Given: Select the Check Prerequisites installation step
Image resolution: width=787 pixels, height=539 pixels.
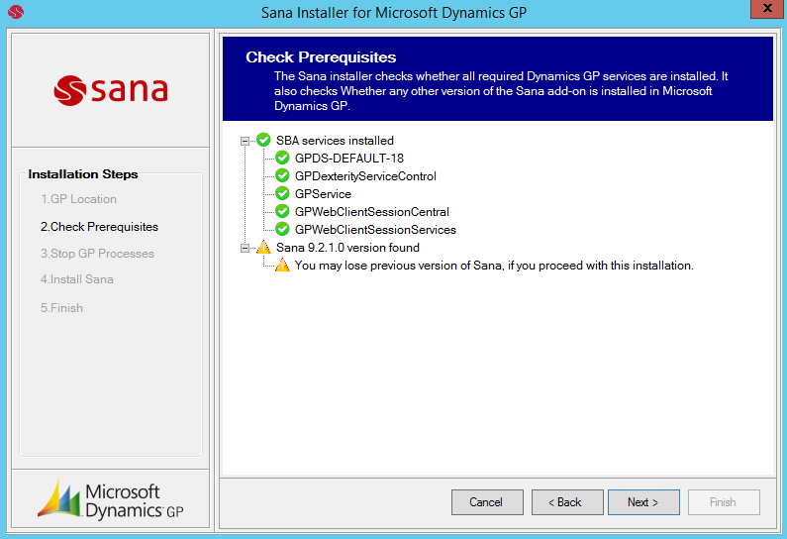Looking at the screenshot, I should click(x=99, y=227).
